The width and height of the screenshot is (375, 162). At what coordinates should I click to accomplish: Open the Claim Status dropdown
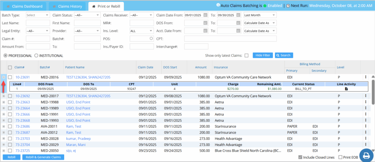point(87,15)
